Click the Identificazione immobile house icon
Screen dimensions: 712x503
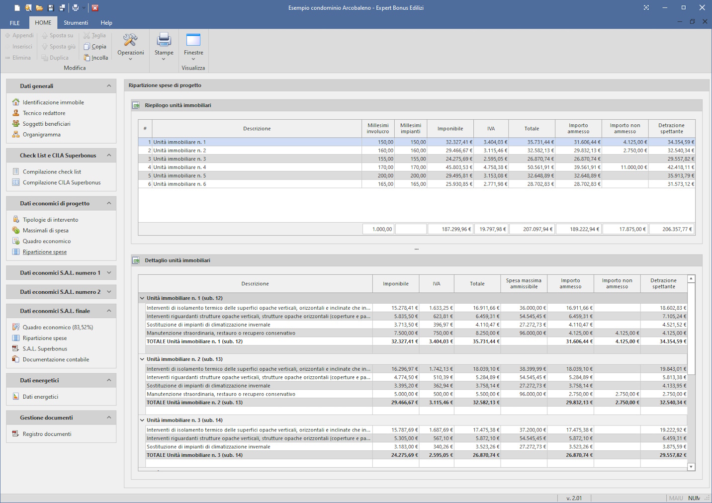16,102
